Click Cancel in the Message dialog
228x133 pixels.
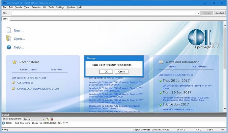click(x=122, y=72)
